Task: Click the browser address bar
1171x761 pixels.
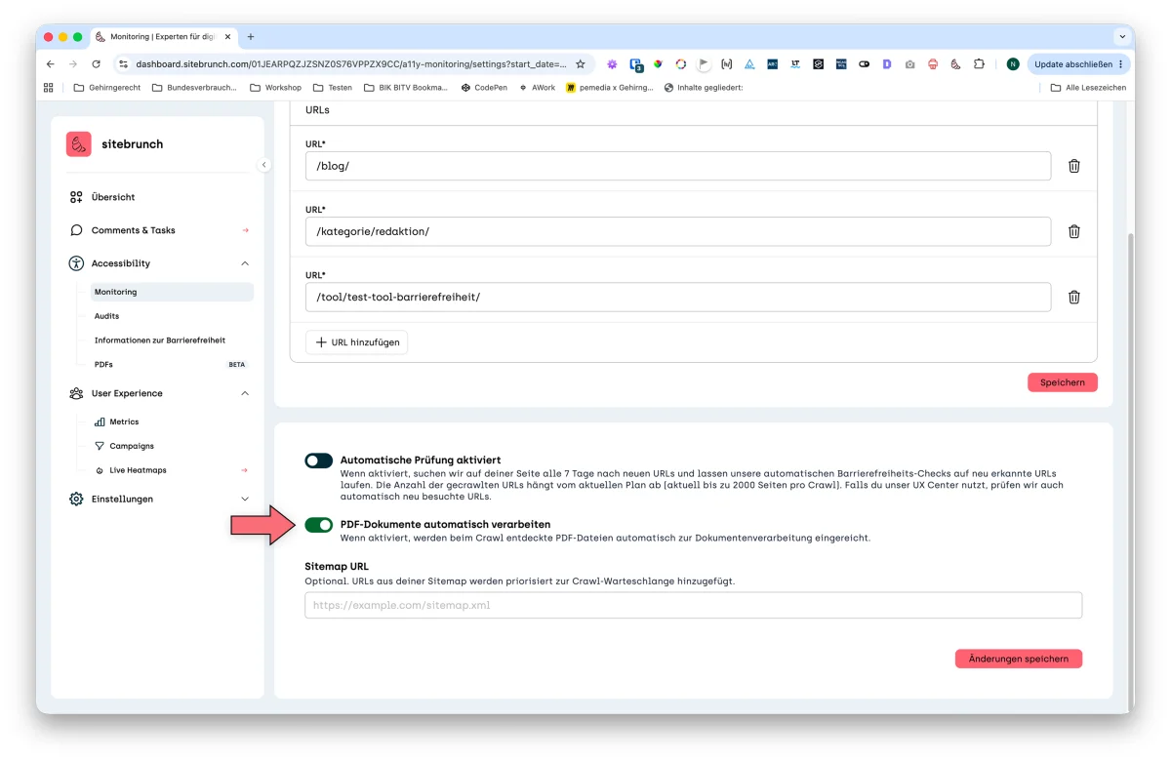Action: [x=351, y=64]
